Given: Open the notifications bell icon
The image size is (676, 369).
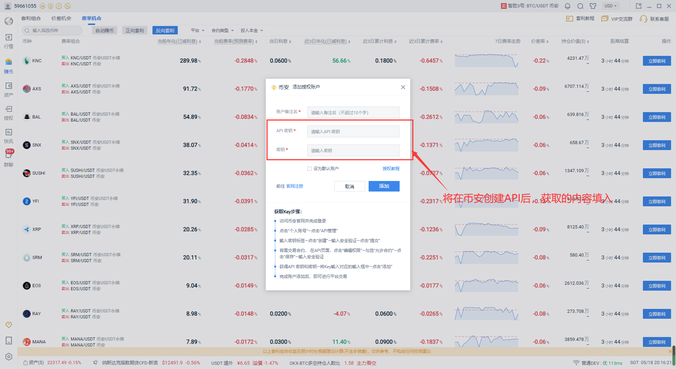Looking at the screenshot, I should pos(568,6).
